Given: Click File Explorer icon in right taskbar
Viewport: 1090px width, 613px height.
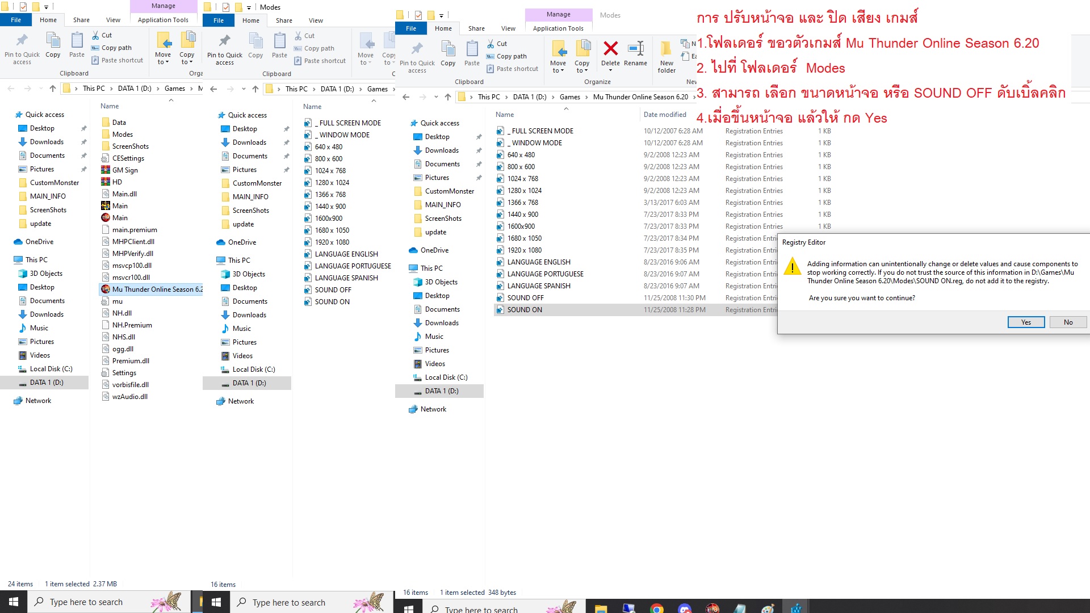Looking at the screenshot, I should 601,608.
